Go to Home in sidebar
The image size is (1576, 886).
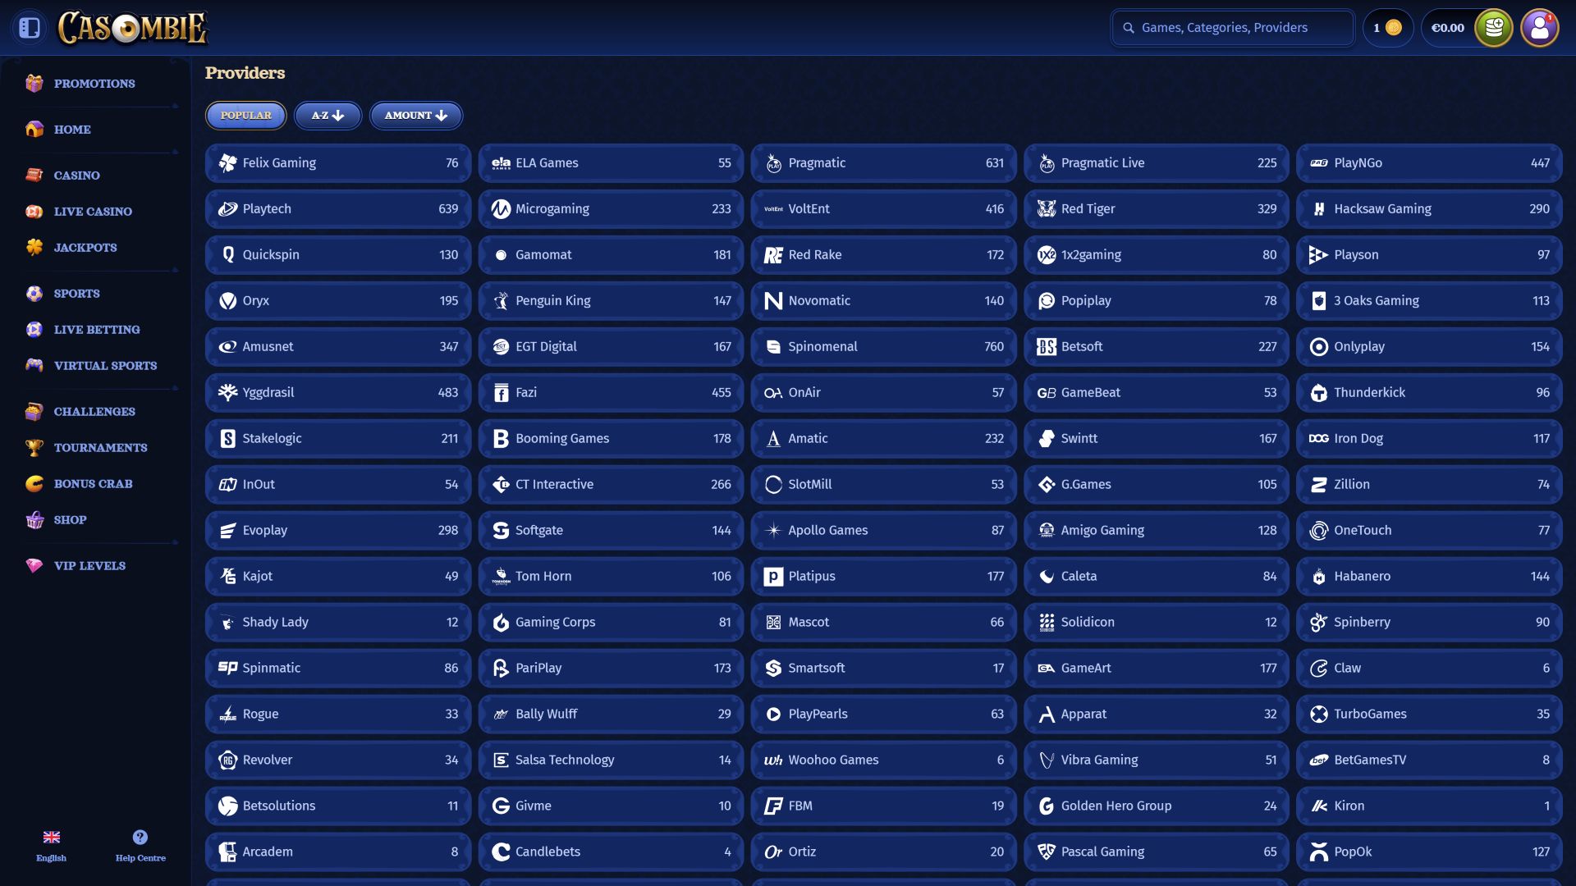pyautogui.click(x=72, y=130)
